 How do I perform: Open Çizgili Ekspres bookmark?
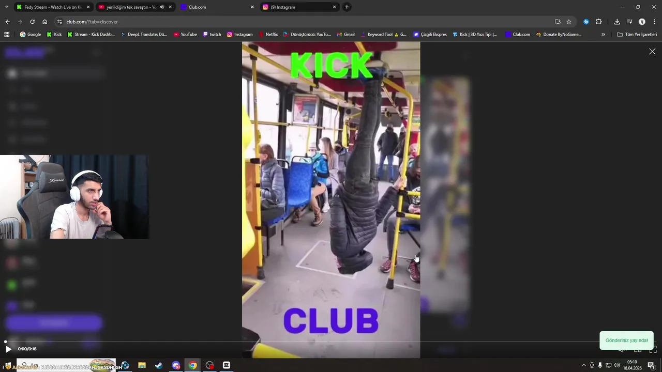point(430,35)
